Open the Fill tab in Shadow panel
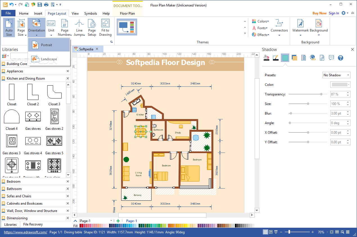This screenshot has width=357, height=237. pos(266,58)
